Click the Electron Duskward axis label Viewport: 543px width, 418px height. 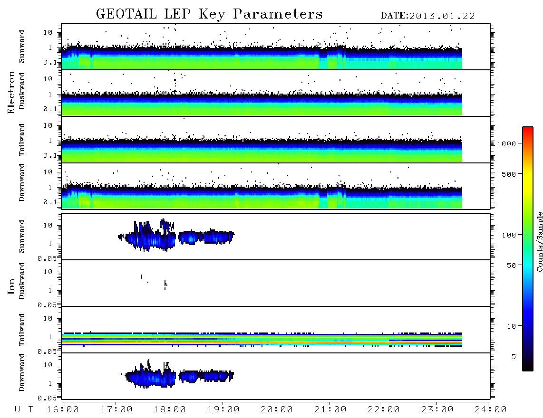click(22, 91)
